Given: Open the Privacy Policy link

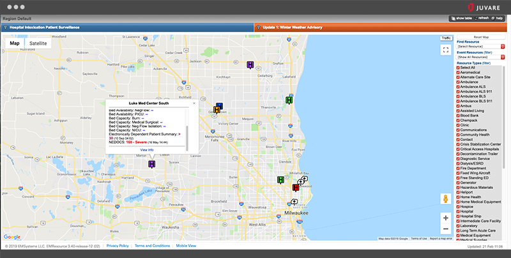Looking at the screenshot, I should [x=118, y=246].
